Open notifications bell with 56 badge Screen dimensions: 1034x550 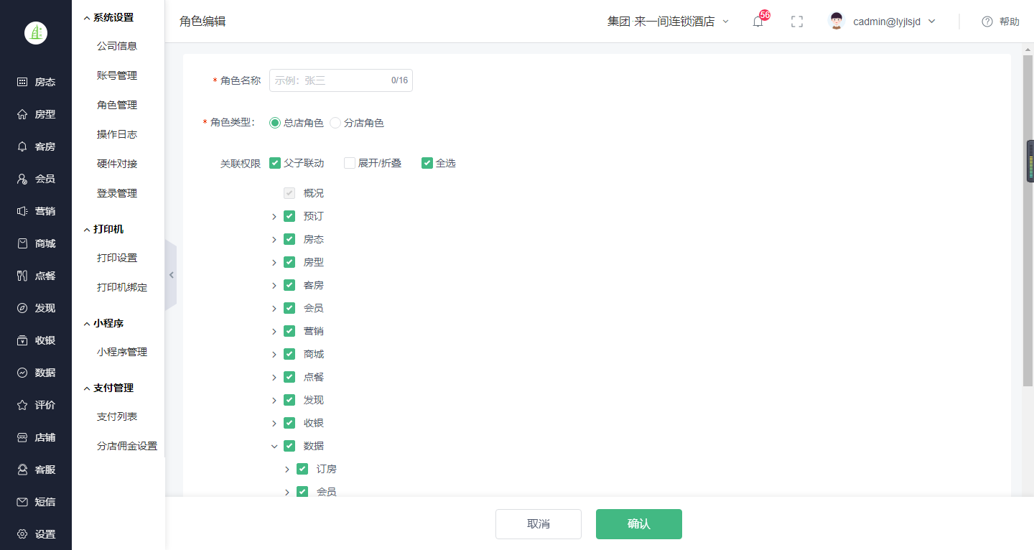[x=758, y=22]
